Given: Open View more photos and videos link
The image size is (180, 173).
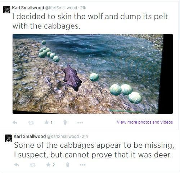Looking at the screenshot, I should [x=145, y=122].
